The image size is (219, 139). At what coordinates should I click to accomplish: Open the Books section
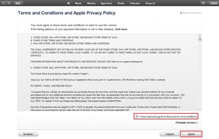point(121,3)
